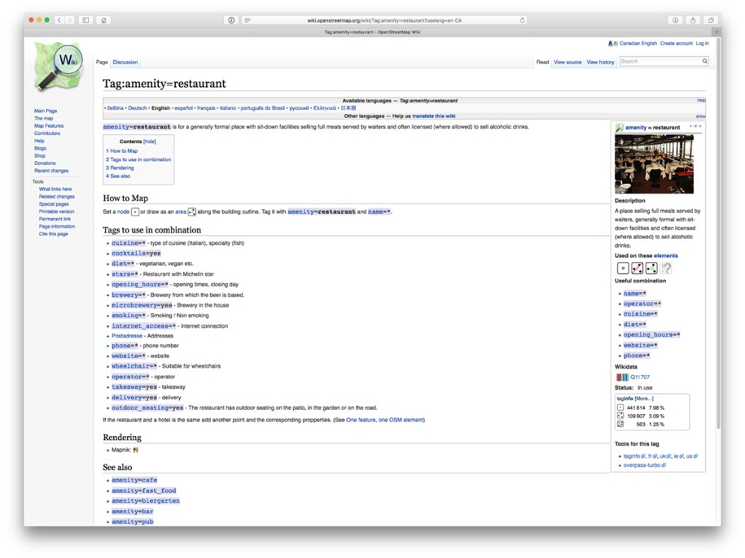Click the area icon in How to Map
This screenshot has width=745, height=558.
point(192,212)
